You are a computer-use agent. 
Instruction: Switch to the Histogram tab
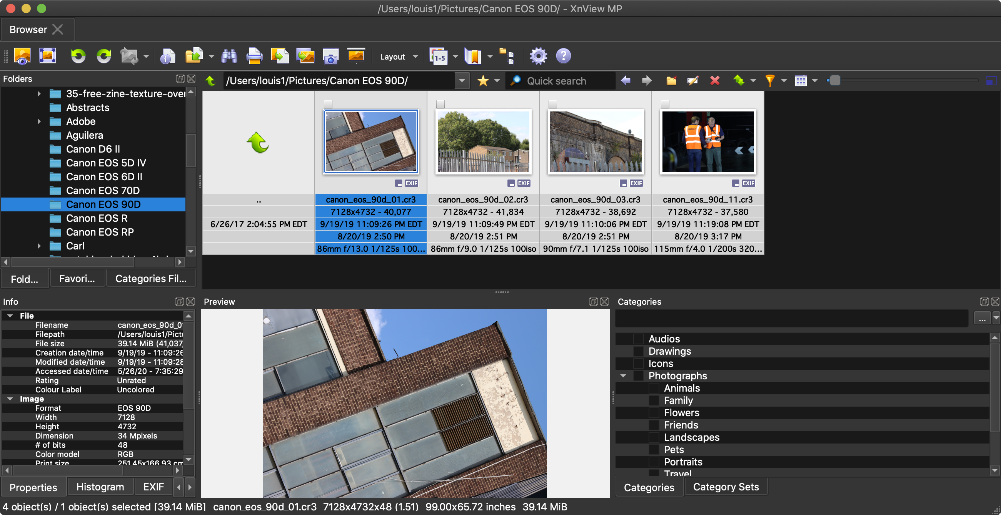click(100, 487)
